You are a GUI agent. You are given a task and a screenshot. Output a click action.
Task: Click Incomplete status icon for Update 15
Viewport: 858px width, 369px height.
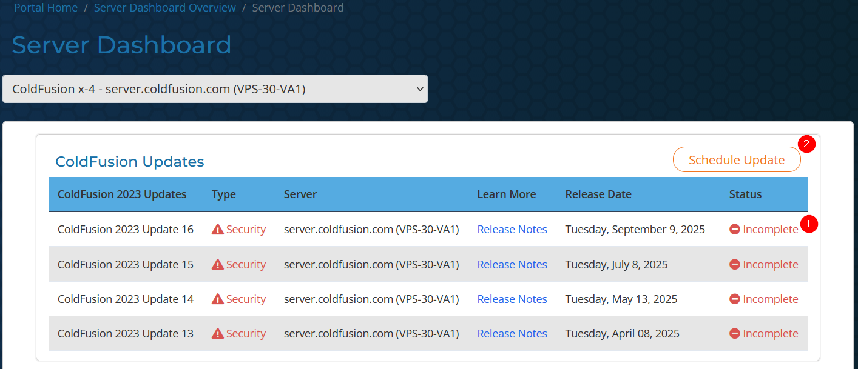click(734, 265)
